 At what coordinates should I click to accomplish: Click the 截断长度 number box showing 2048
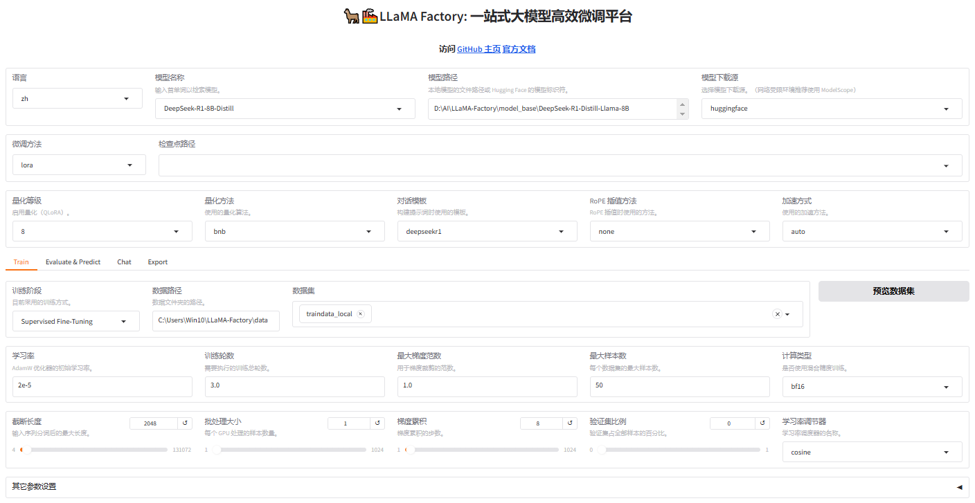coord(154,423)
